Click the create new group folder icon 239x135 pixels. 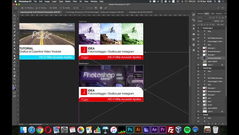[x=215, y=124]
